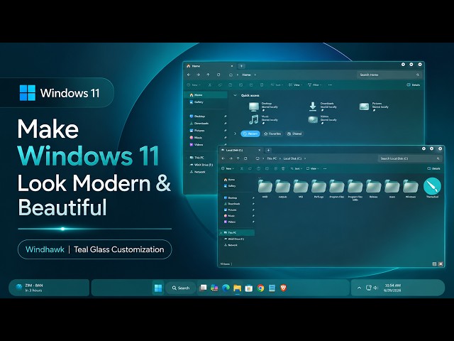This screenshot has width=454, height=341.
Task: Click the Shared filter chip
Action: (294, 134)
